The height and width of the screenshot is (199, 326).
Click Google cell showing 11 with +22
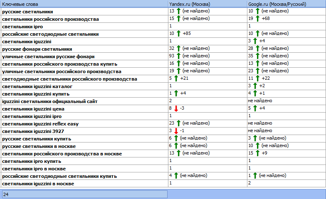[x=286, y=79]
